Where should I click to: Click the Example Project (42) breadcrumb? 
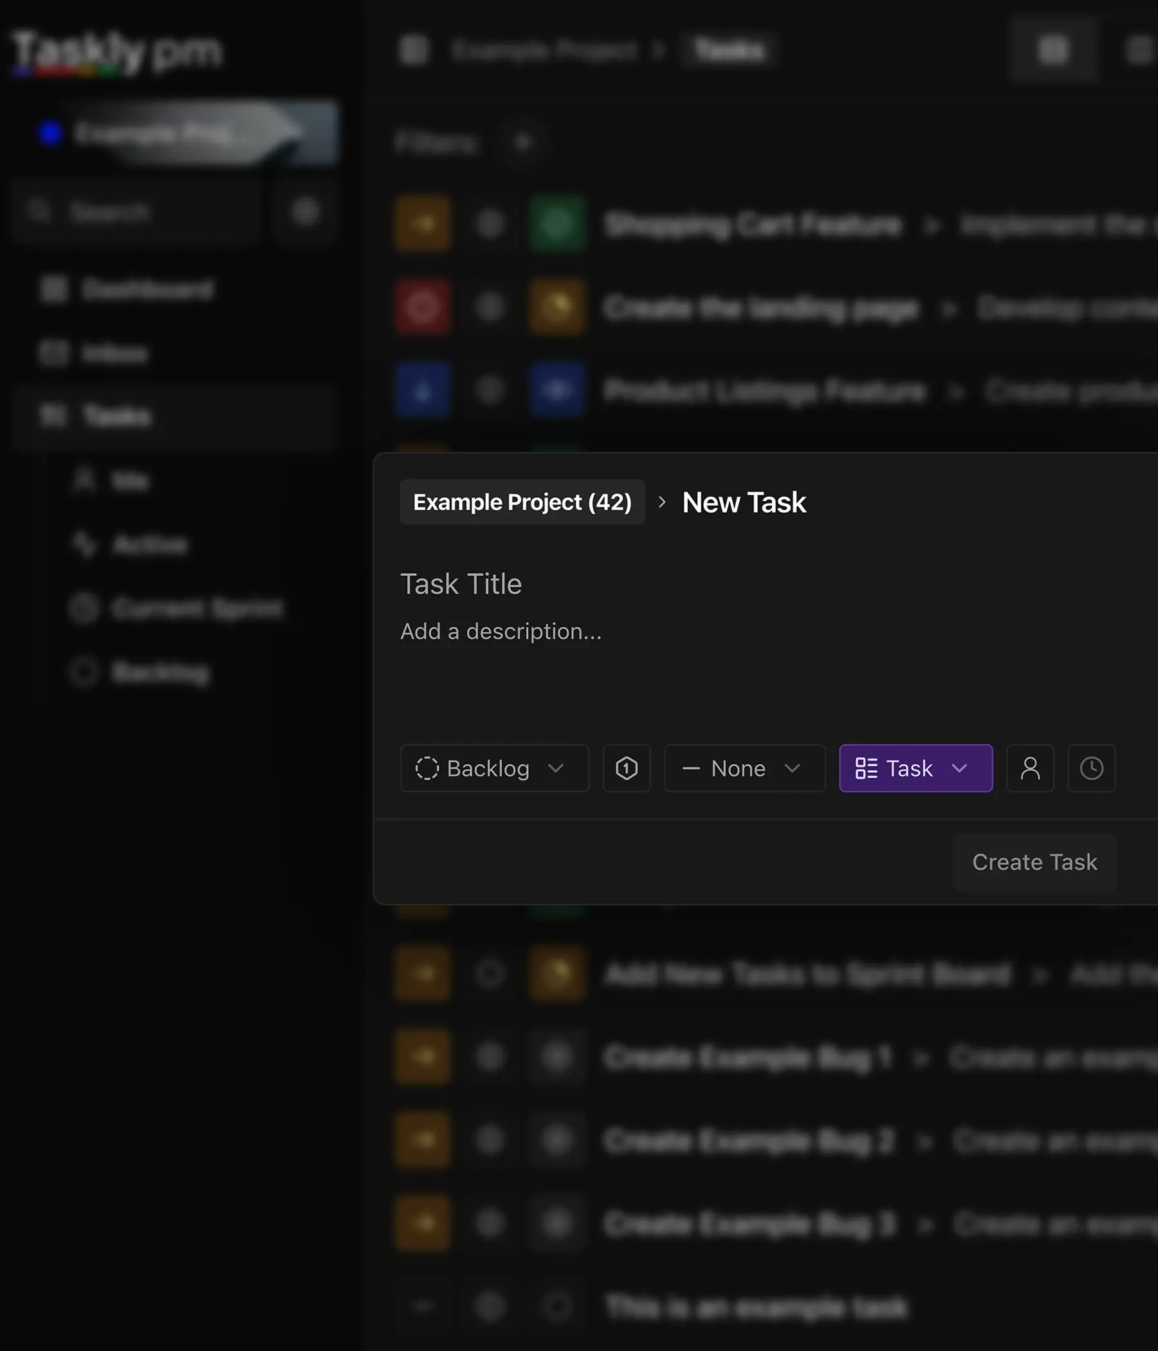[522, 502]
